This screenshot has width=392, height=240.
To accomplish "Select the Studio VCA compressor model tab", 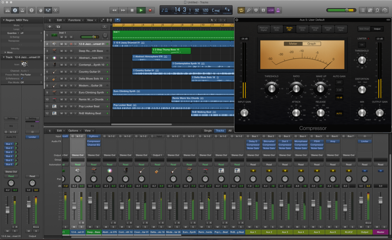I will 276,29.
